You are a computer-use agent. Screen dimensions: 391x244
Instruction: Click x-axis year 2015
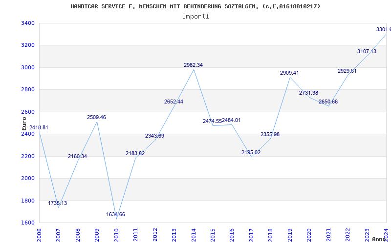pyautogui.click(x=213, y=235)
